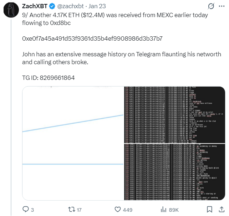
Task: Click the Grok icon on the tweet
Action: tap(211, 6)
